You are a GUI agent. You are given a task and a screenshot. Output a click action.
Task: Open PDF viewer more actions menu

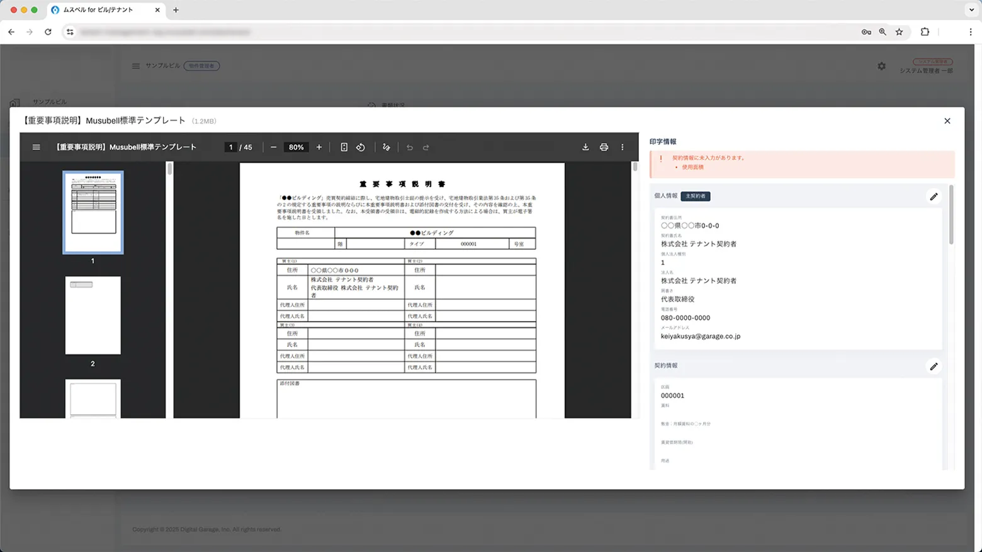tap(623, 147)
